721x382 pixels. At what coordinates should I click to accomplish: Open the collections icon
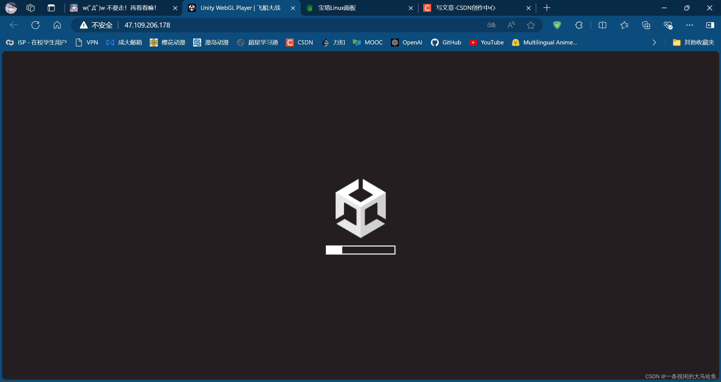[646, 25]
